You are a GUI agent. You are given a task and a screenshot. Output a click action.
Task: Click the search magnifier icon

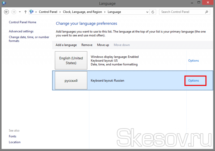[207, 12]
